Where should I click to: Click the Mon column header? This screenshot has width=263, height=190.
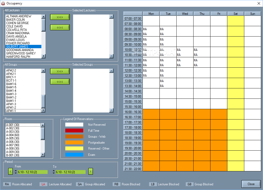coord(151,14)
